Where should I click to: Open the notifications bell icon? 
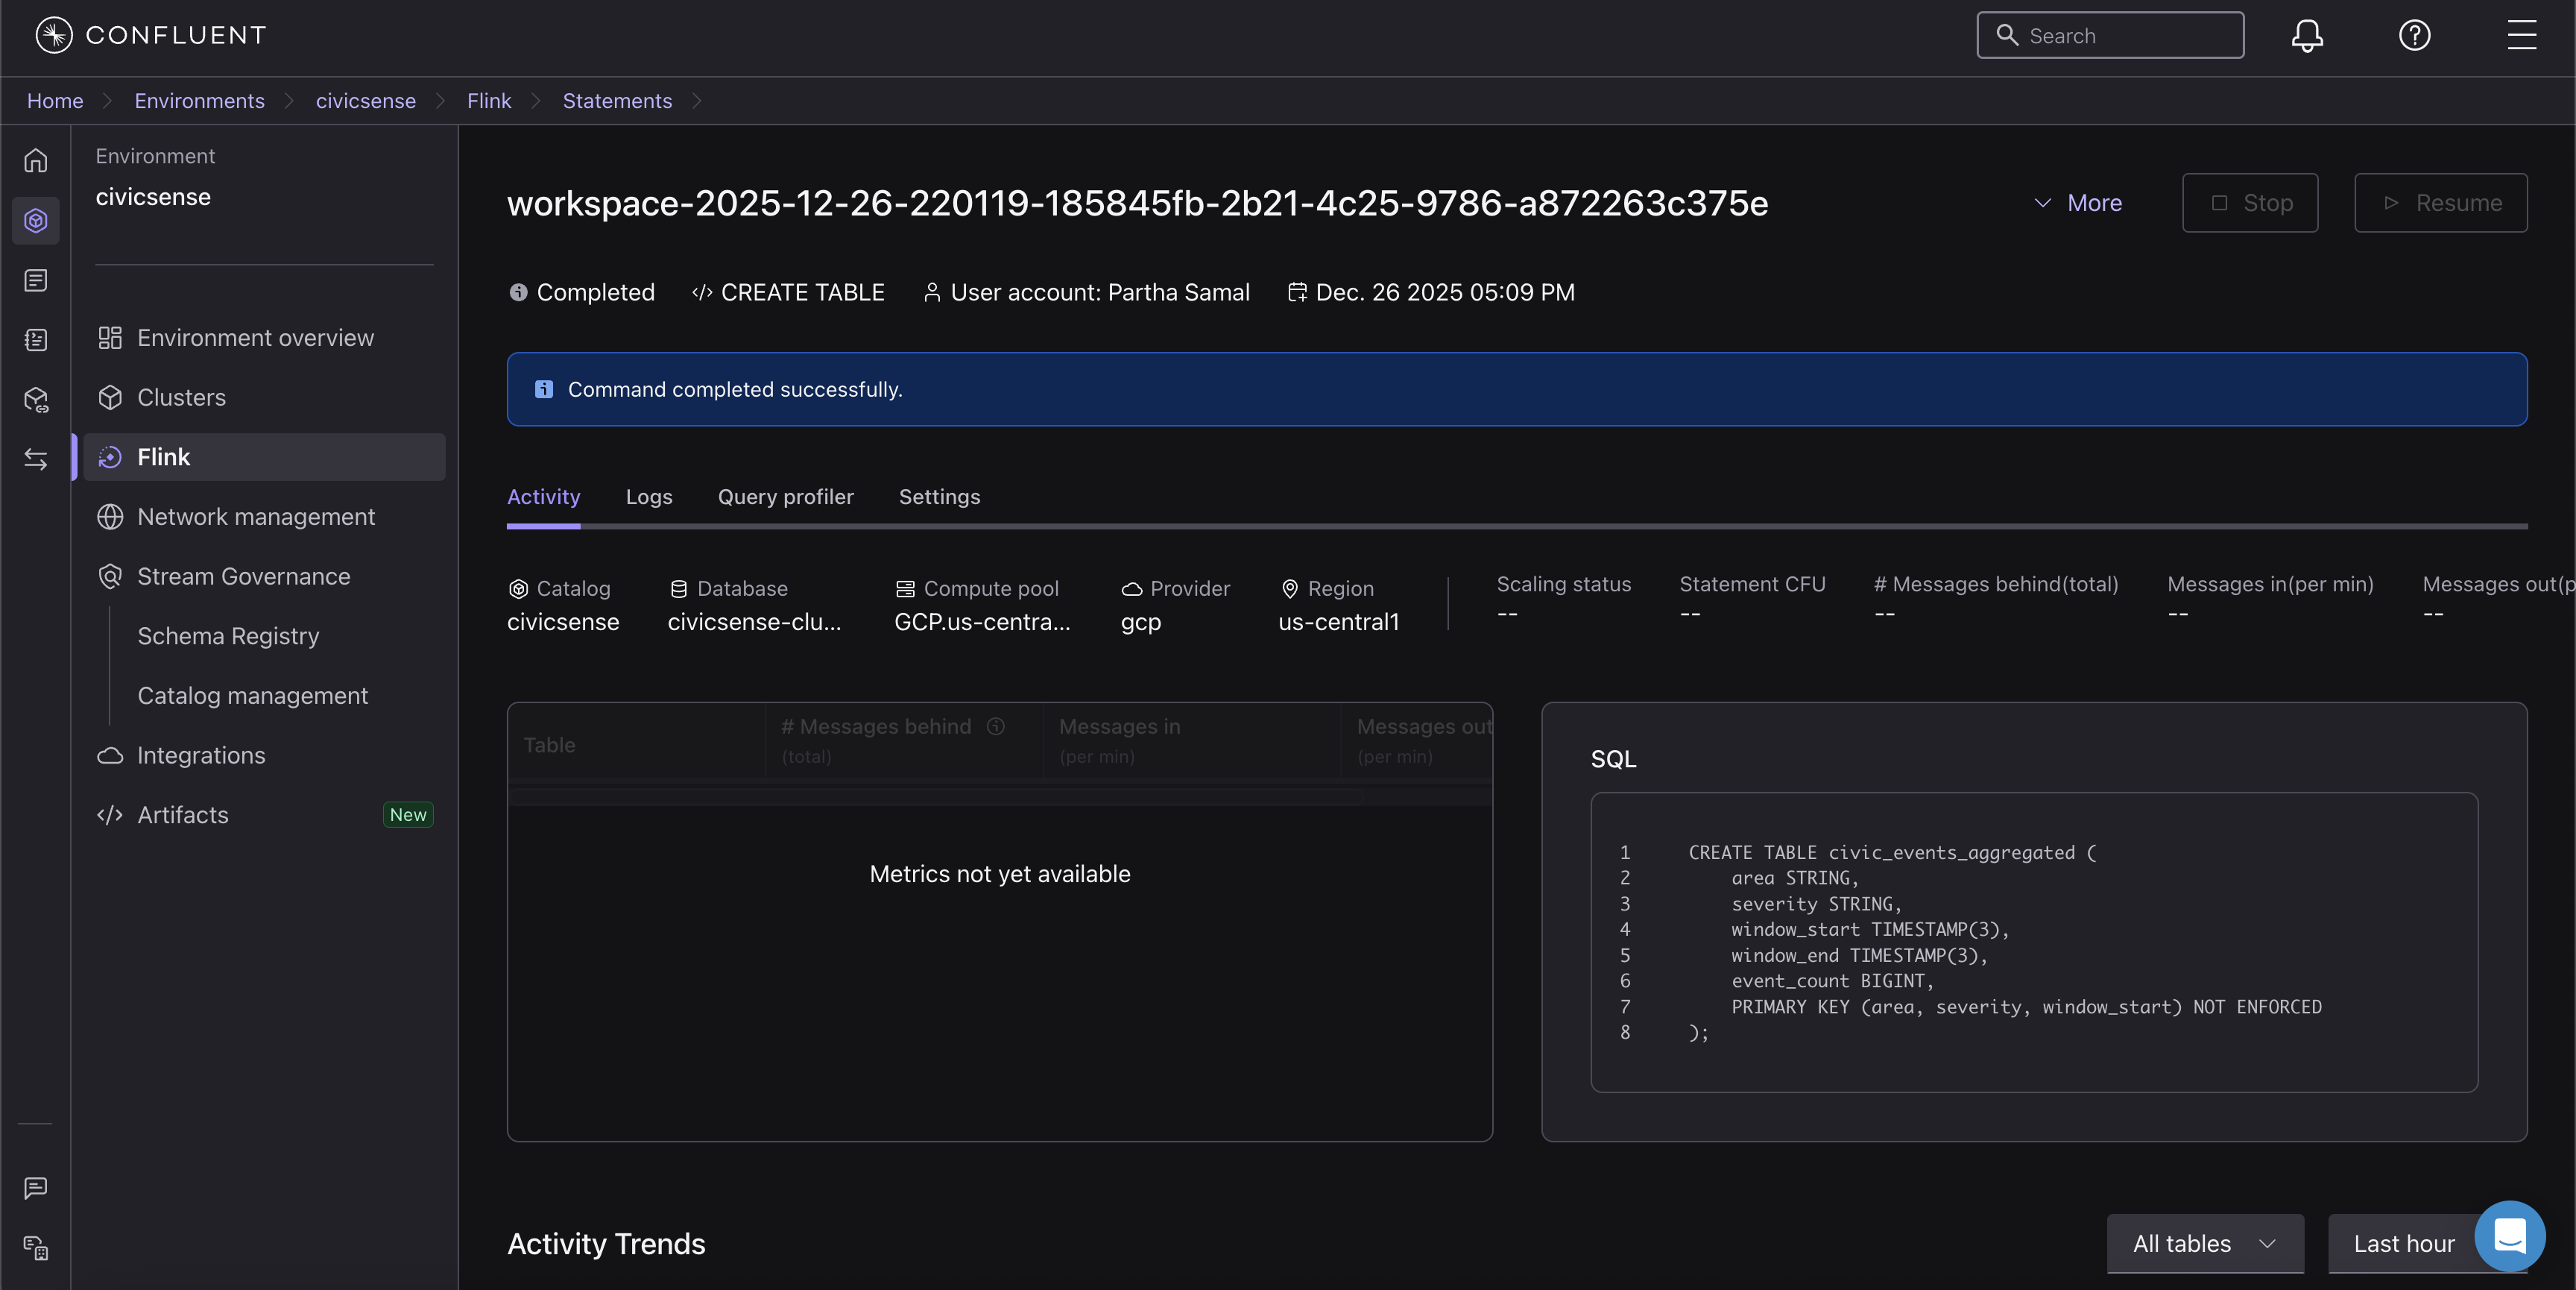2306,36
